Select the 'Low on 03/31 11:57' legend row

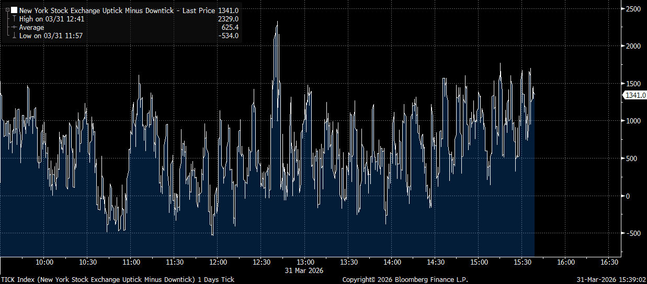(x=51, y=36)
